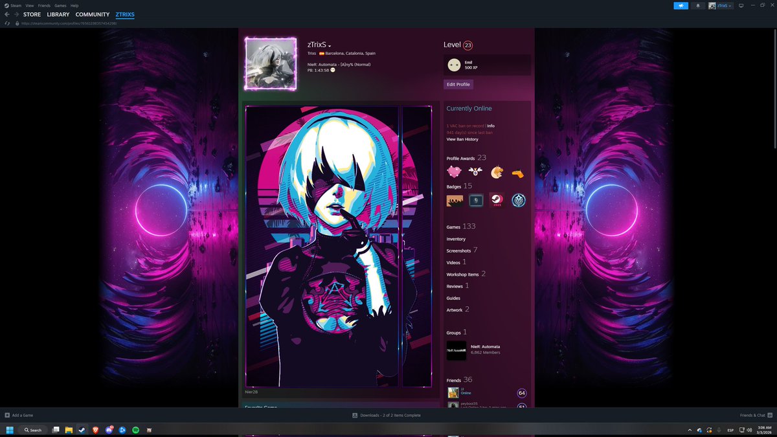This screenshot has height=437, width=777.
Task: Open the Groups 1 link
Action: pyautogui.click(x=456, y=332)
